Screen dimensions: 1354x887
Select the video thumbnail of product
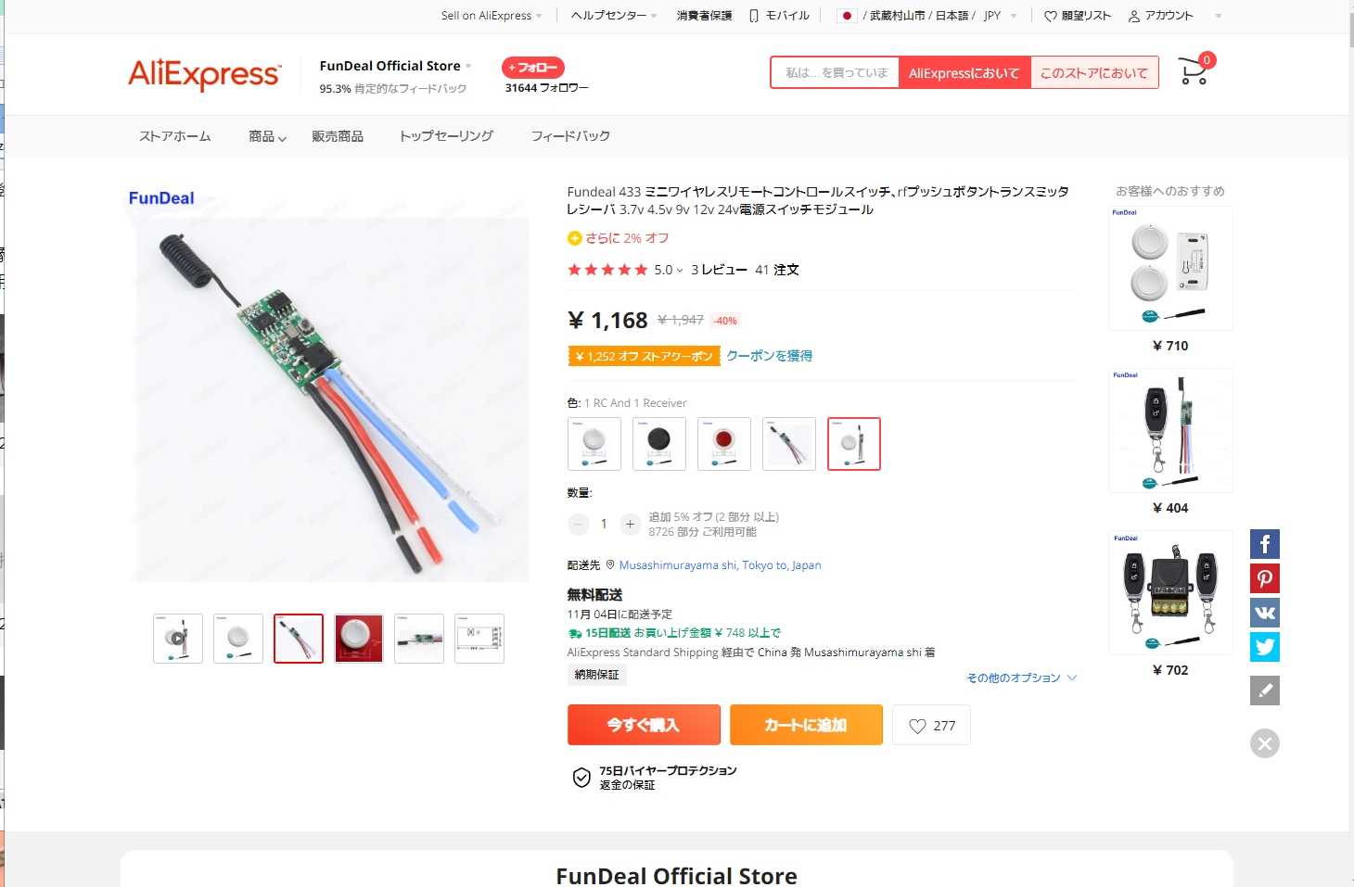178,639
